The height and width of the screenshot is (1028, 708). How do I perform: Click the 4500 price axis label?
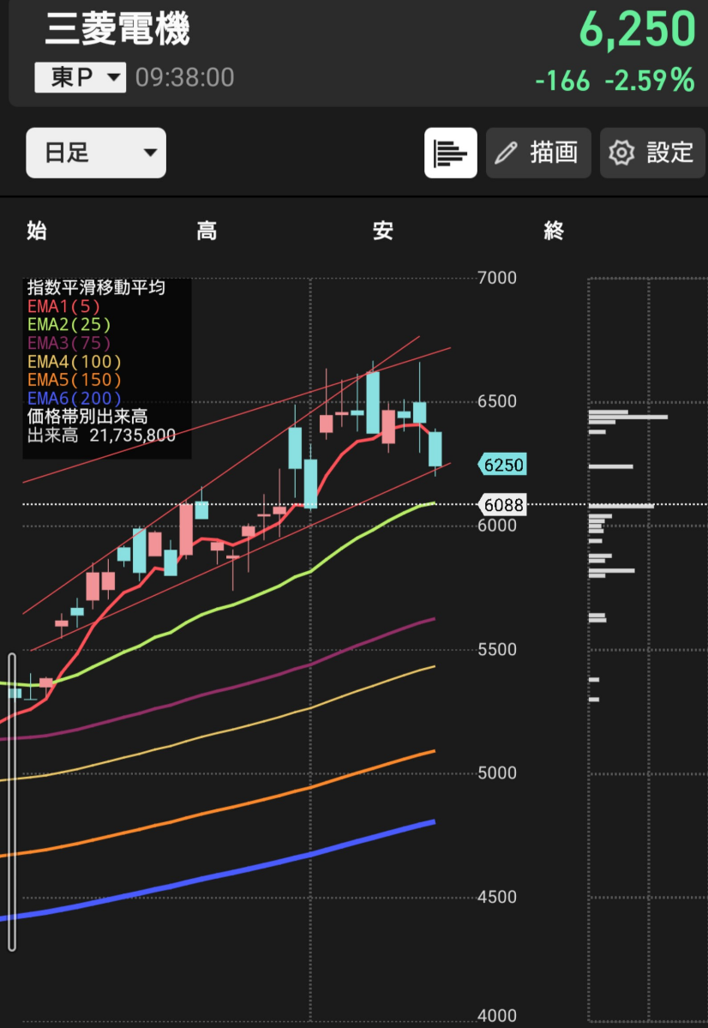point(497,897)
